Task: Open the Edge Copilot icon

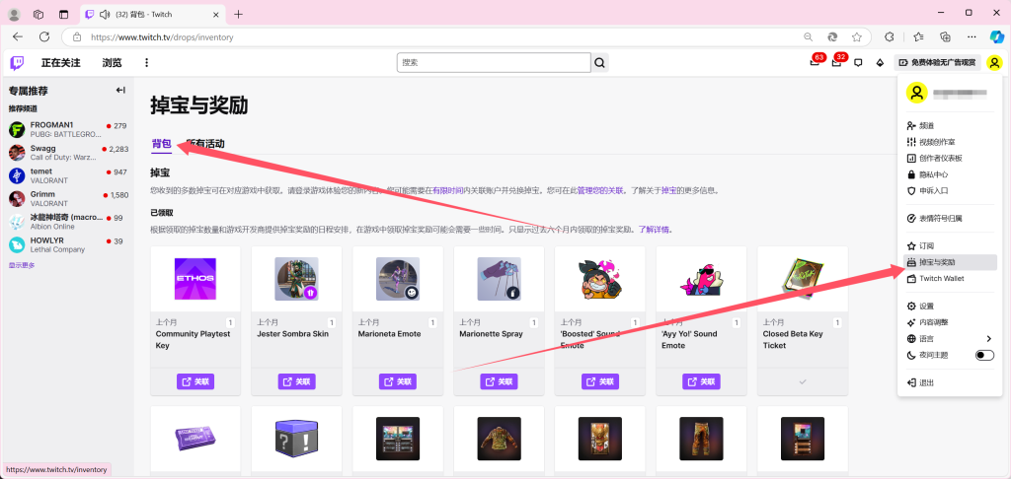Action: 997,36
